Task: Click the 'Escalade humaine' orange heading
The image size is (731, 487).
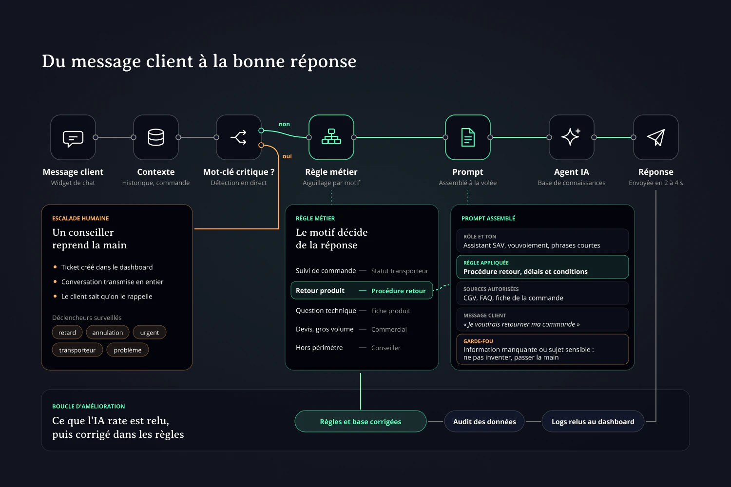Action: [80, 218]
